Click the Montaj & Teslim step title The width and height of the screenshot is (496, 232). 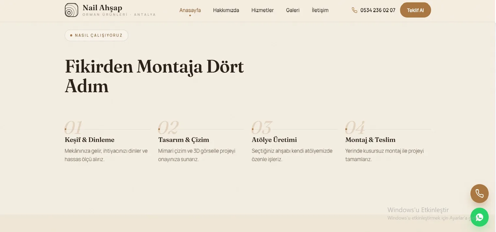(370, 140)
